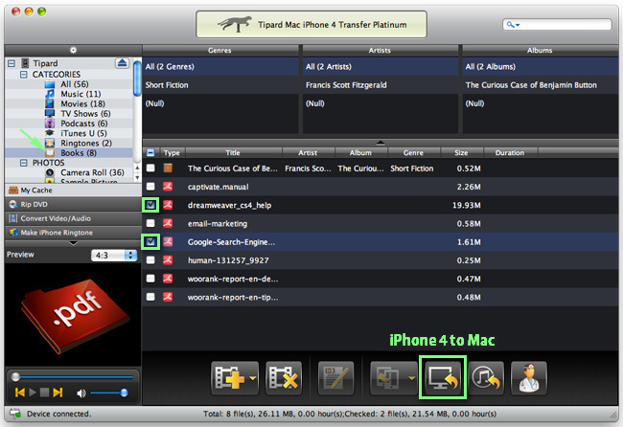Collapse the genre browser panel arrow
The width and height of the screenshot is (623, 427).
pyautogui.click(x=381, y=143)
